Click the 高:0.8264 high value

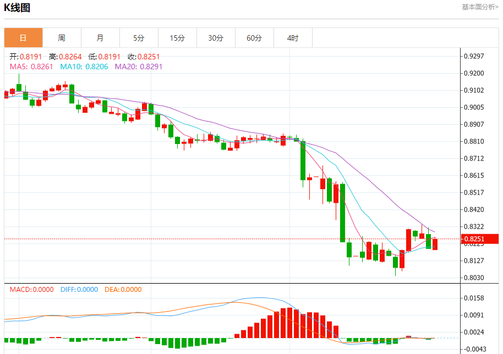(x=65, y=57)
